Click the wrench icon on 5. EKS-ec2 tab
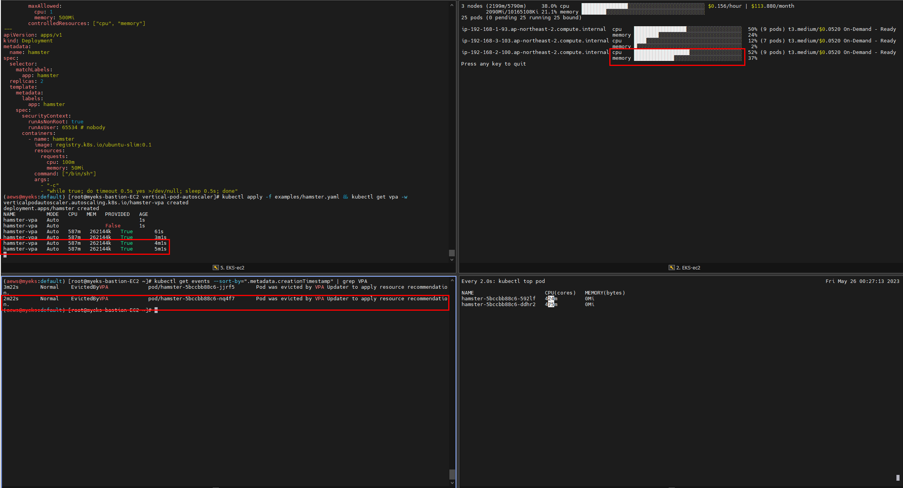The image size is (903, 488). [x=216, y=268]
